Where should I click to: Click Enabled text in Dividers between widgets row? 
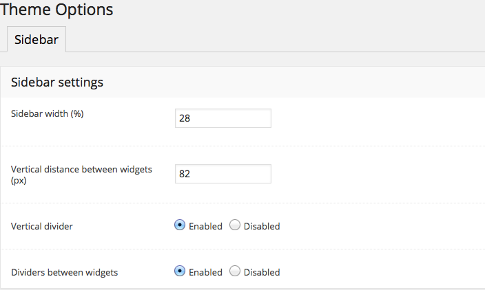point(205,272)
